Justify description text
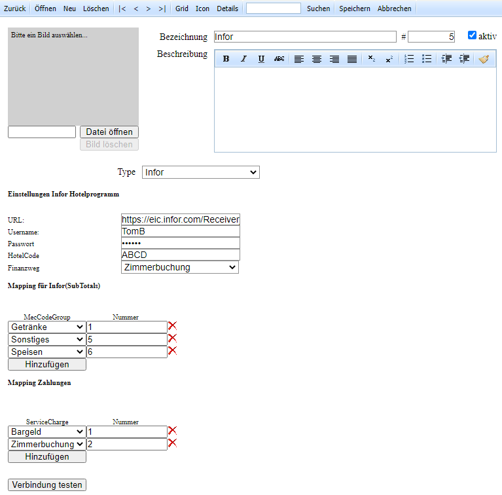502x495 pixels. tap(352, 59)
